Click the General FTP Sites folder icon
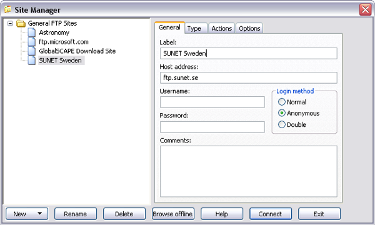 pyautogui.click(x=21, y=23)
